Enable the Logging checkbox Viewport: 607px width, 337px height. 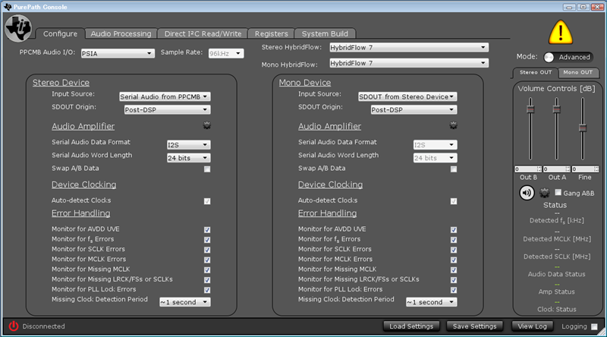coord(594,326)
